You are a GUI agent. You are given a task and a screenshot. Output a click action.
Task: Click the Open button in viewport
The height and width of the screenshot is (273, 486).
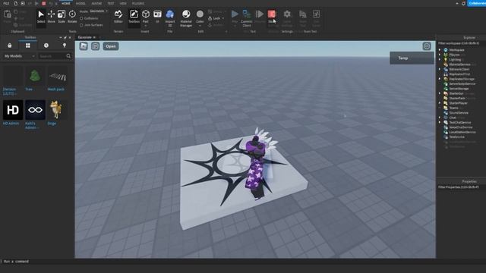point(111,46)
